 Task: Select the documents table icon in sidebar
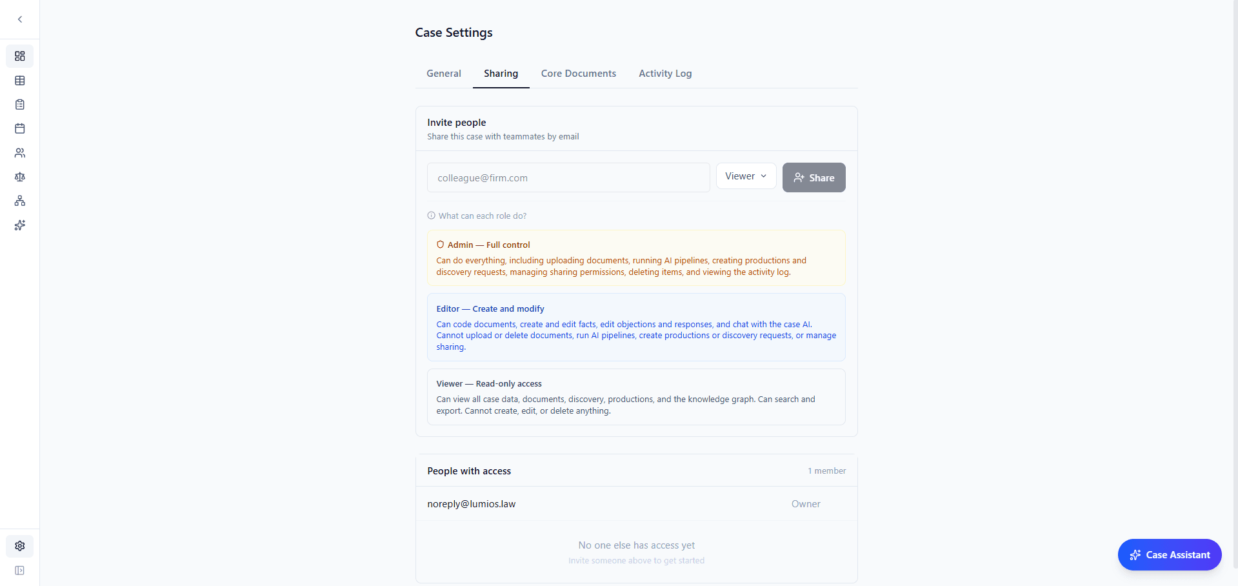coord(20,80)
